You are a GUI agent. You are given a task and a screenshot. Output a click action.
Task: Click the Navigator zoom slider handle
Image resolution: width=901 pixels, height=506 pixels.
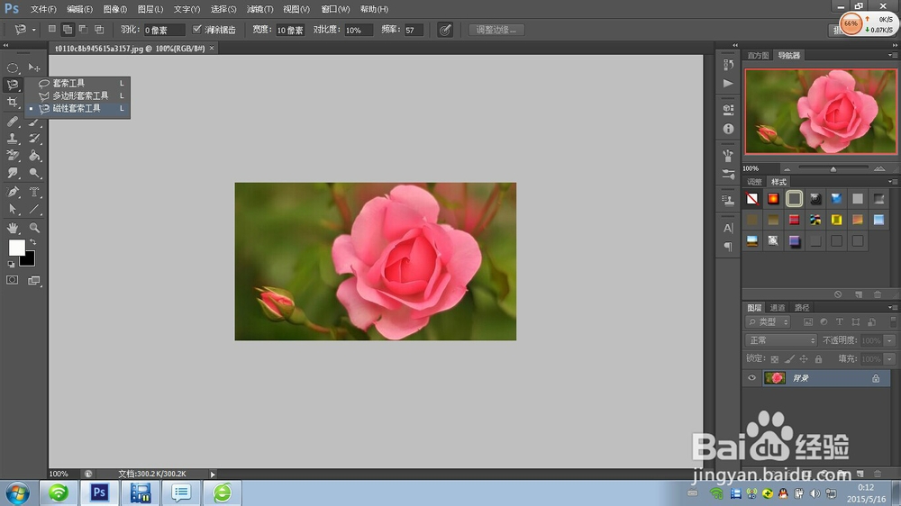pyautogui.click(x=833, y=169)
